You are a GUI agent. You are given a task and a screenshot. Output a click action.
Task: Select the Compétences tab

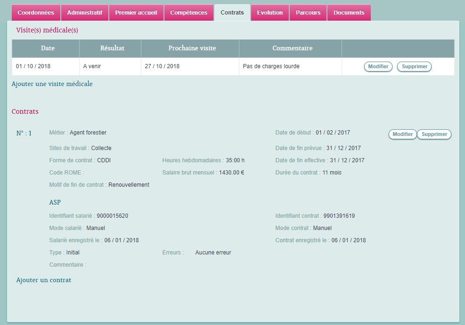(188, 13)
